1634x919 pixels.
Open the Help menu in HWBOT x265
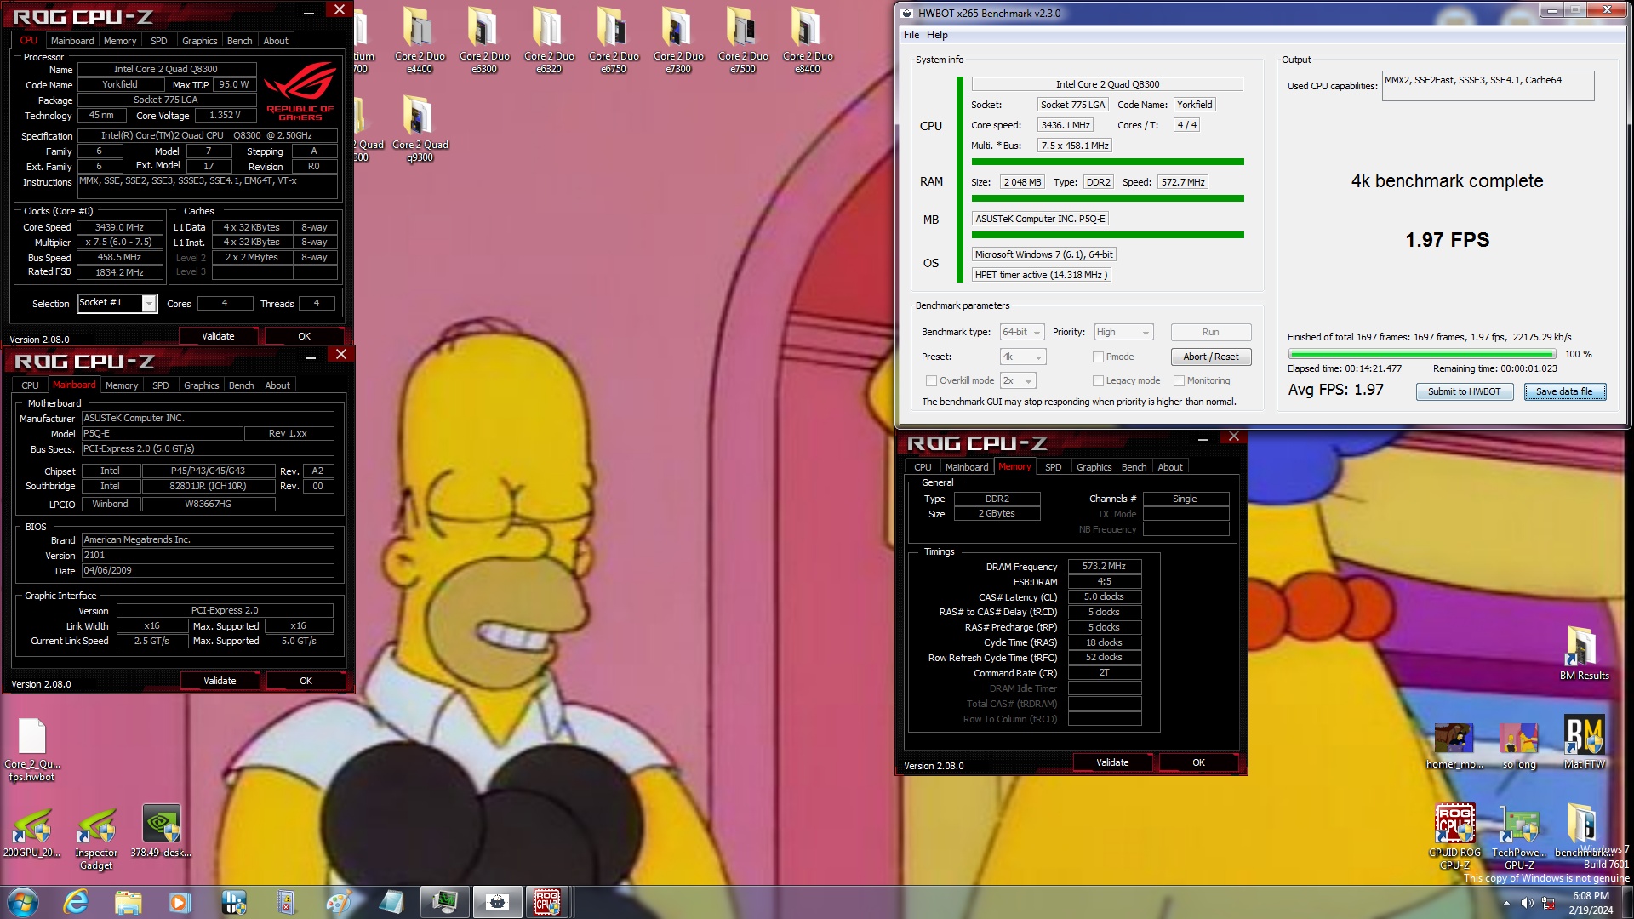(937, 35)
